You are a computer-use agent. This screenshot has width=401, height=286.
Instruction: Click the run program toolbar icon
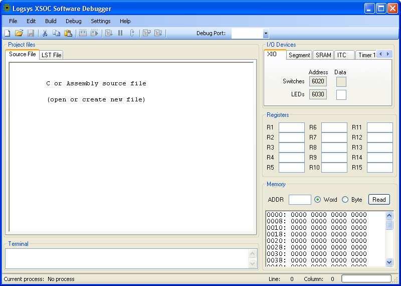109,33
